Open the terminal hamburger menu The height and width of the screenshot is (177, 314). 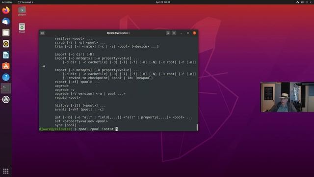coord(174,33)
